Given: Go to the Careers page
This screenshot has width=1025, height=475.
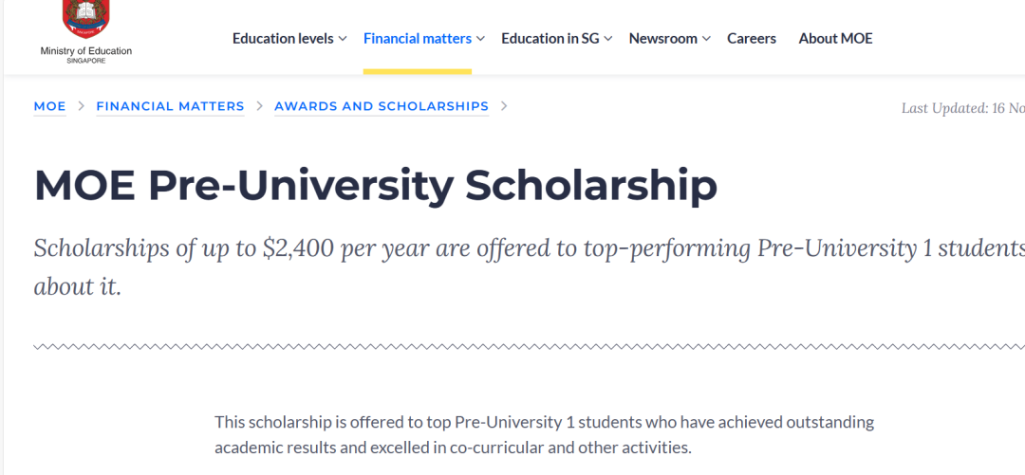Looking at the screenshot, I should [x=751, y=39].
